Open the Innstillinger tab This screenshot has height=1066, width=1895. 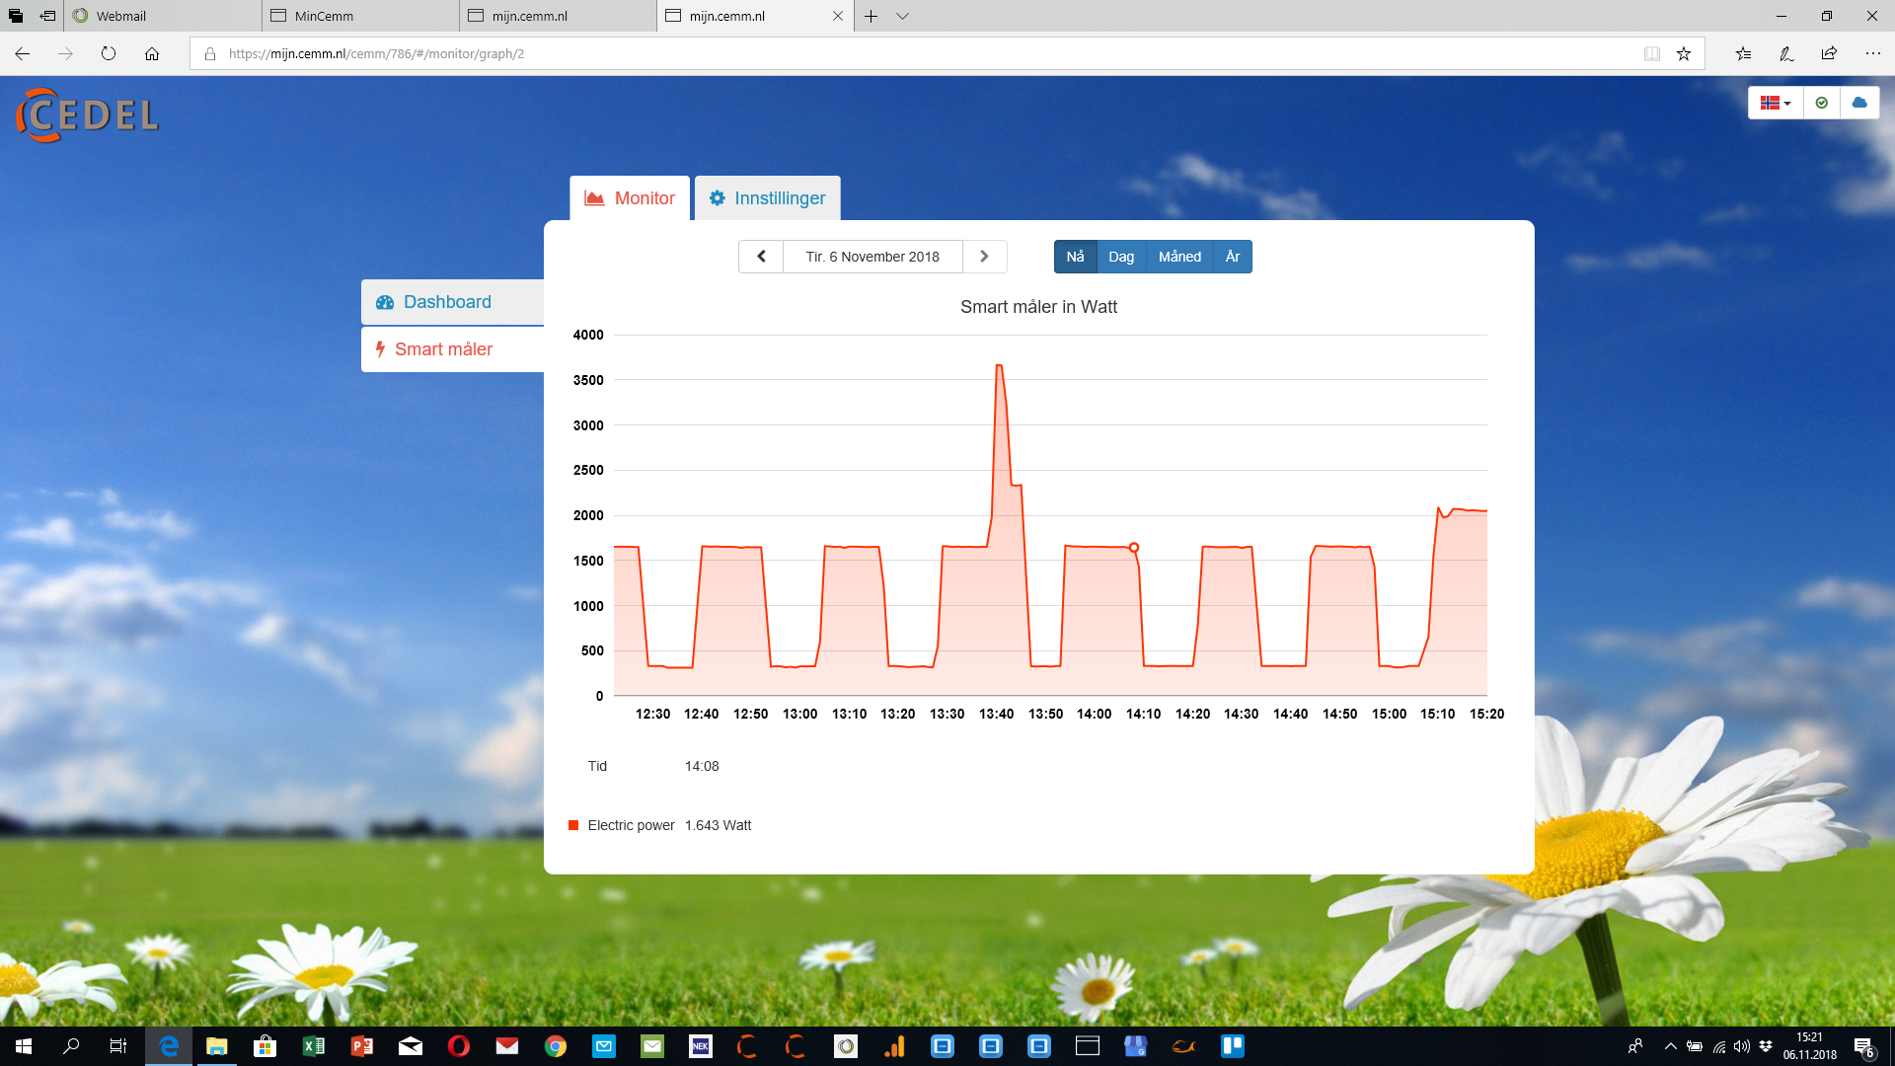pyautogui.click(x=768, y=198)
